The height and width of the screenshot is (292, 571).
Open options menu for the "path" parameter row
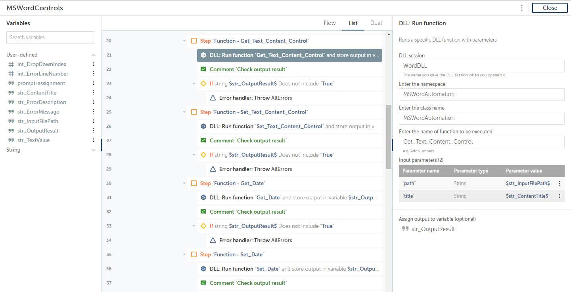(560, 184)
